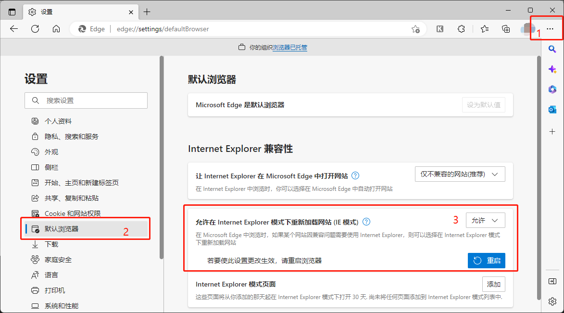
Task: Click the 搜索设置 search field
Action: pyautogui.click(x=86, y=100)
